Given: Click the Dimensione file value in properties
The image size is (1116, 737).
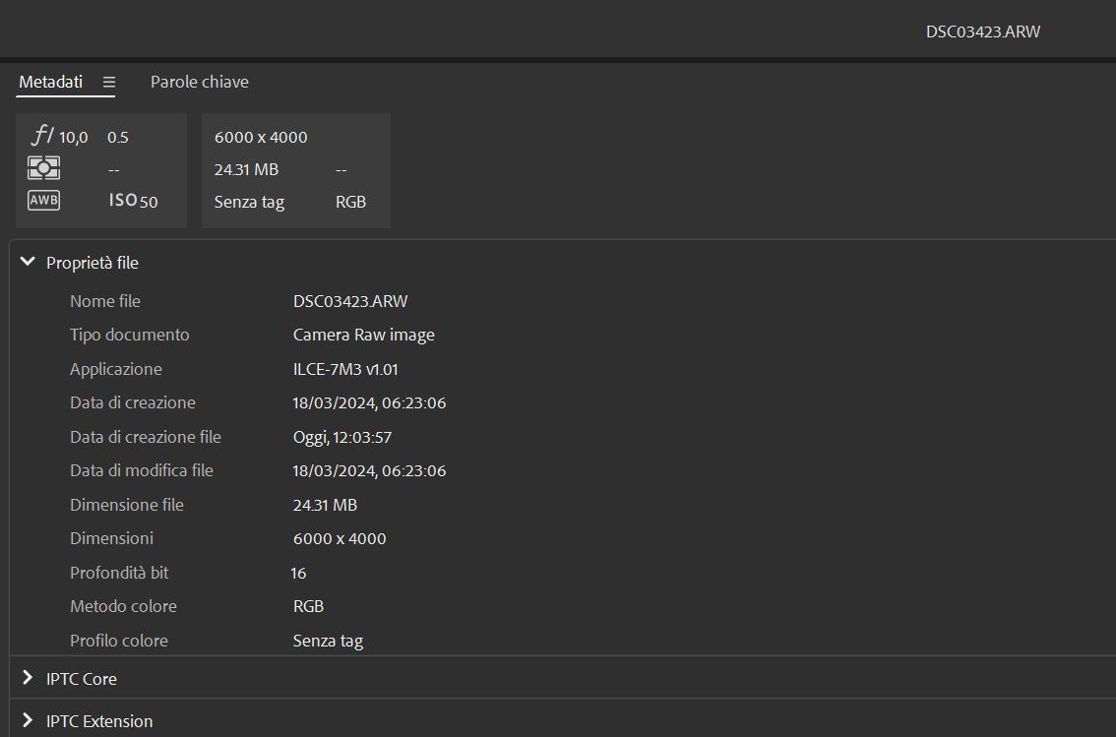Looking at the screenshot, I should tap(325, 505).
